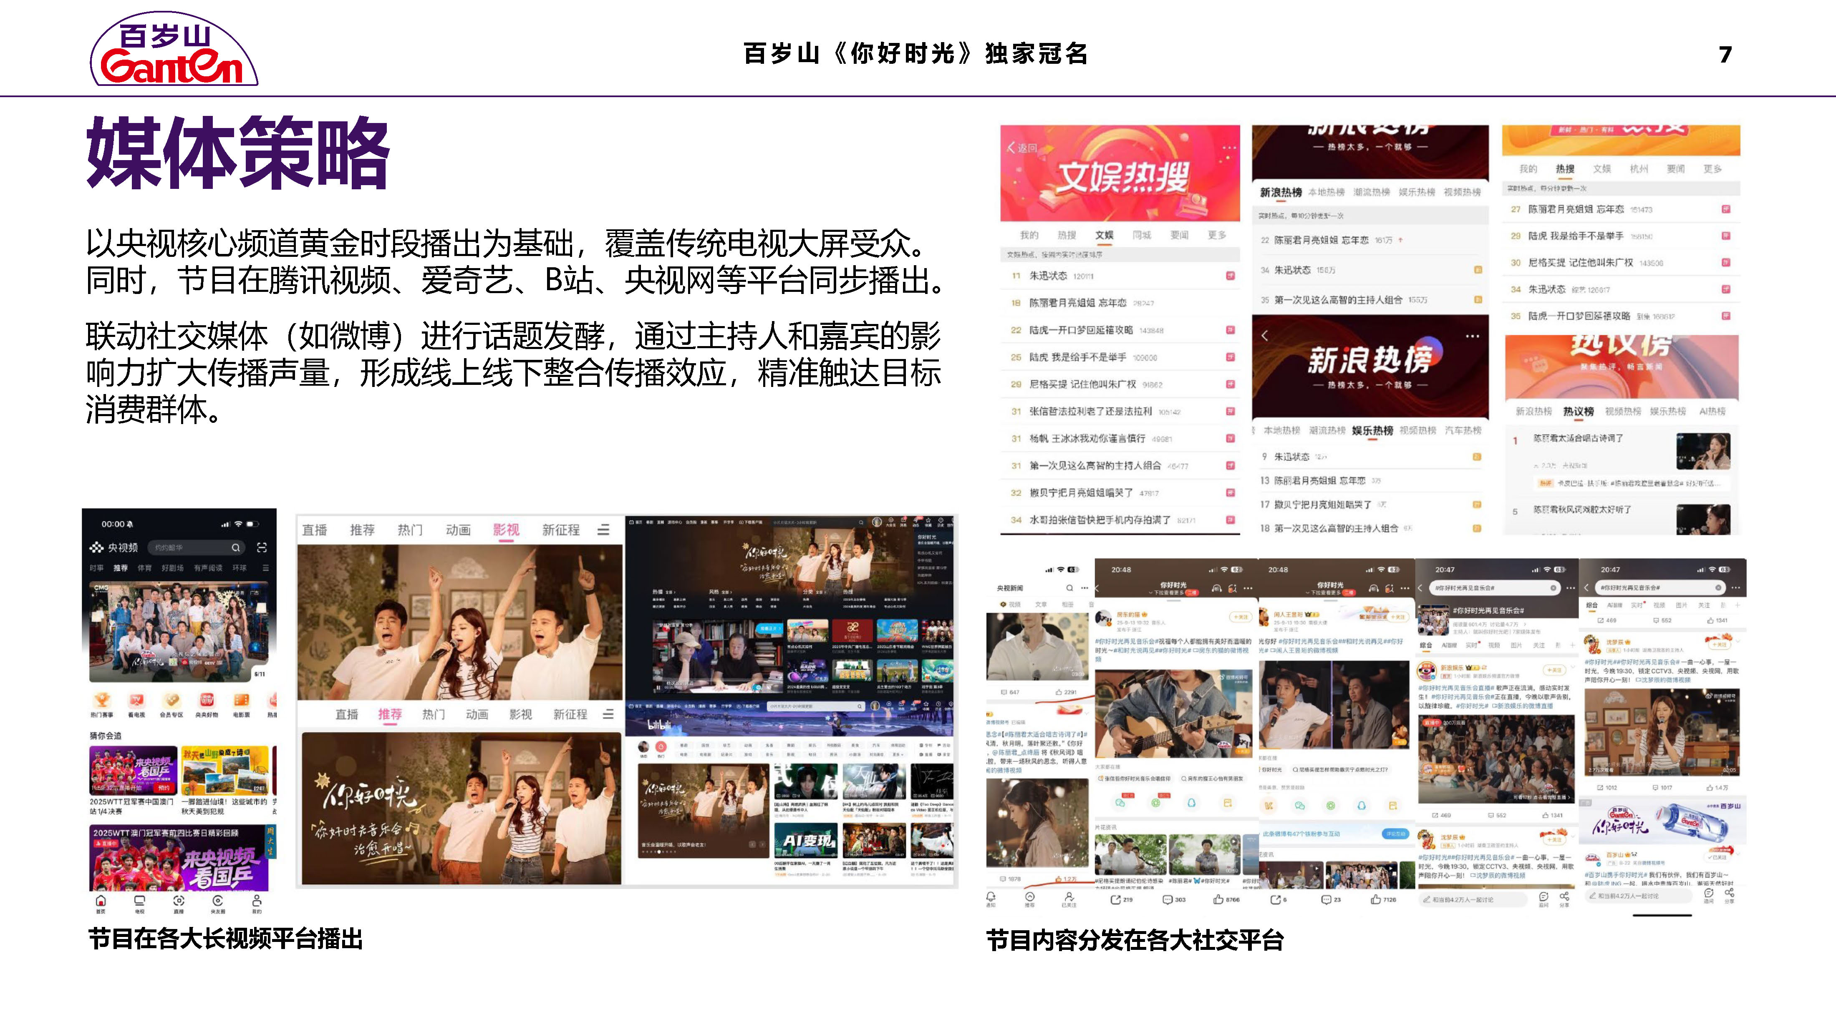Go back using the 返回 chevron

[1011, 148]
